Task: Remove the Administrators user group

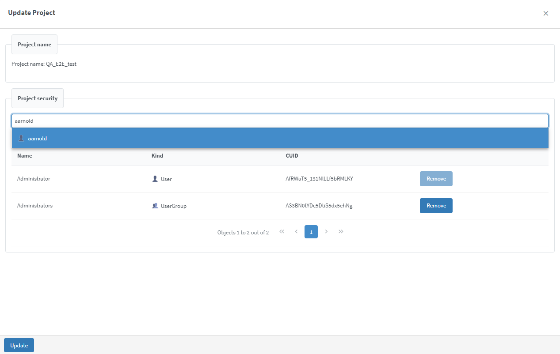Action: [x=436, y=205]
